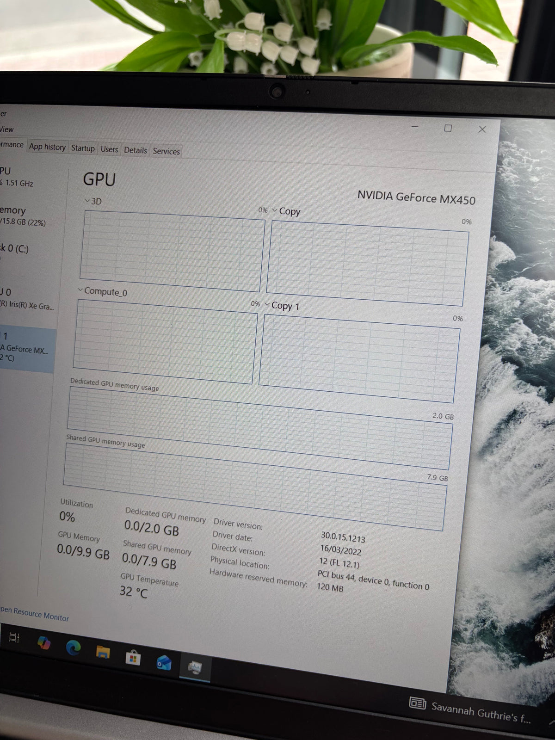The image size is (555, 740).
Task: Click the GPU heading
Action: [99, 179]
